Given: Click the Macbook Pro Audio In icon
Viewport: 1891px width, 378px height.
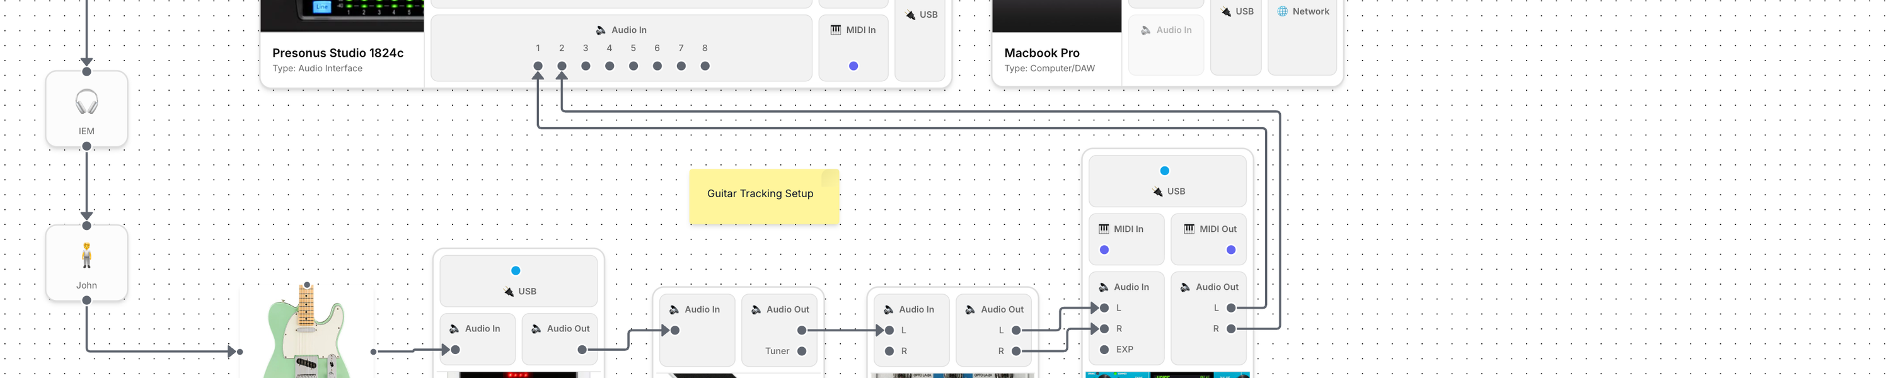Looking at the screenshot, I should point(1146,30).
